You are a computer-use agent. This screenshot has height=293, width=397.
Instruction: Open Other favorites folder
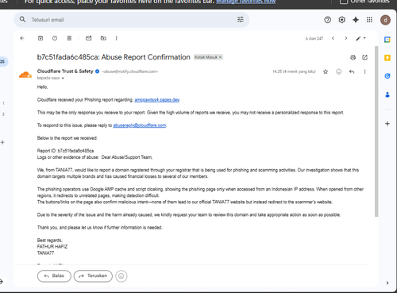(364, 2)
